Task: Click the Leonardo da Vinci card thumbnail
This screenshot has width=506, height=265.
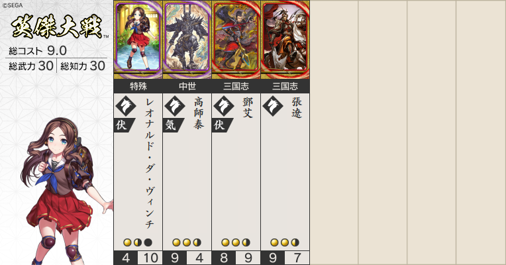Action: pyautogui.click(x=138, y=40)
